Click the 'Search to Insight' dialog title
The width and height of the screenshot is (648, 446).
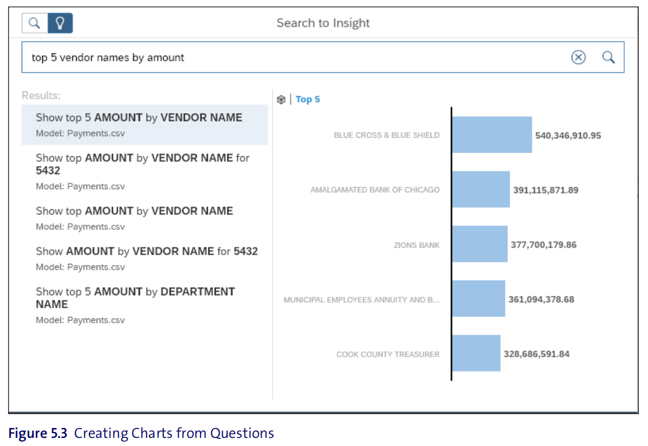[x=323, y=23]
